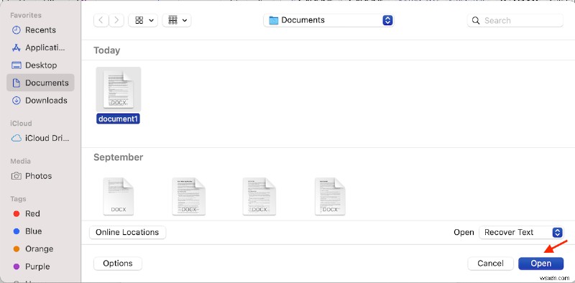The width and height of the screenshot is (575, 283).
Task: Select iCloud Drive in the sidebar
Action: tap(40, 139)
